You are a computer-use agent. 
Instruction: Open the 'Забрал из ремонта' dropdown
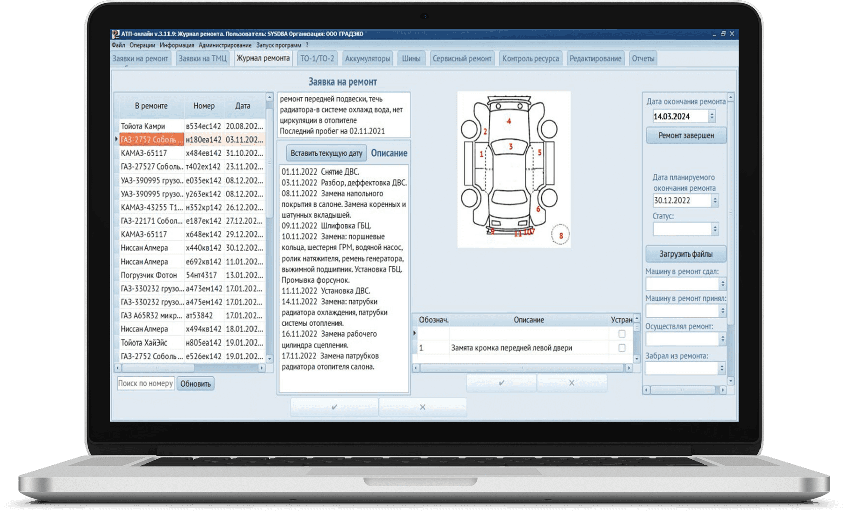pos(722,368)
